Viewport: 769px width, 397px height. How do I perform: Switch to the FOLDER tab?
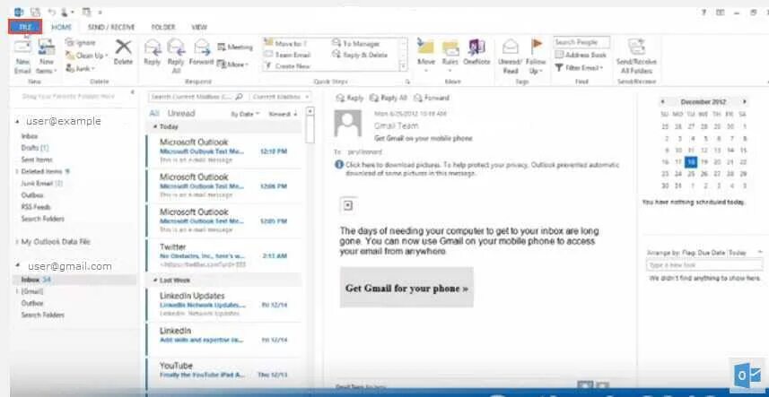pos(163,28)
